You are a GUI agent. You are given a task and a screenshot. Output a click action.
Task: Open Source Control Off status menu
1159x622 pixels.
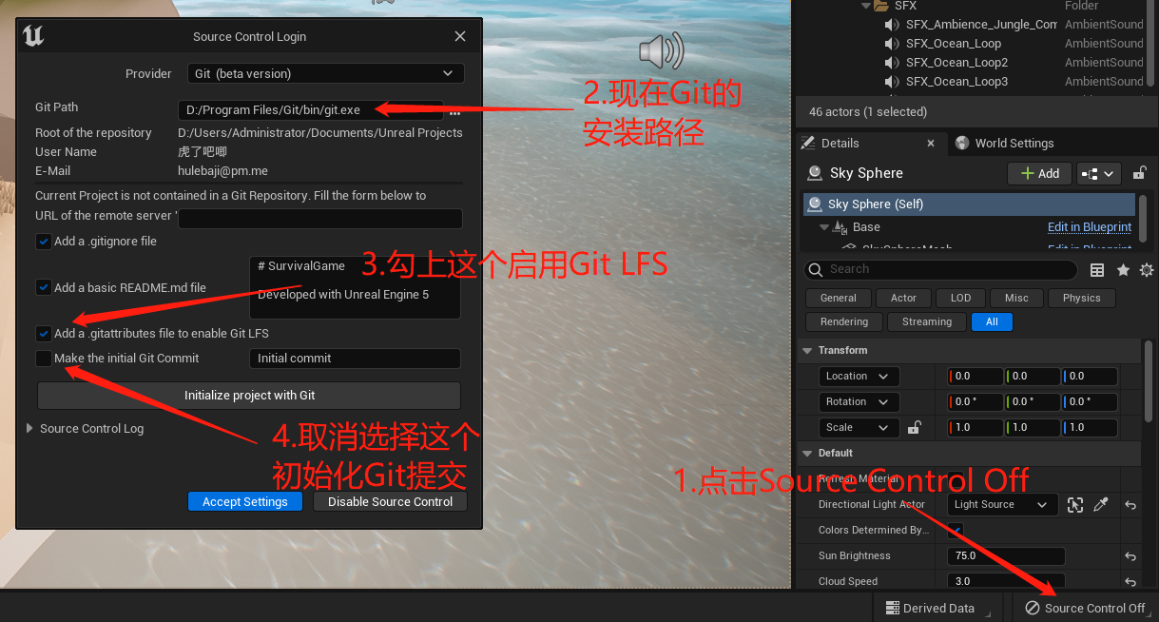1085,608
